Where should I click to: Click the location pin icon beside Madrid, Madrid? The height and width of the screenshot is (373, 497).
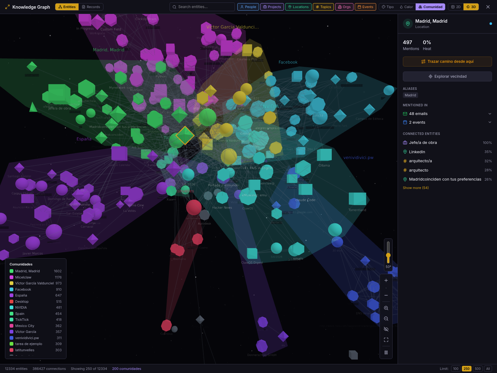[x=408, y=24]
